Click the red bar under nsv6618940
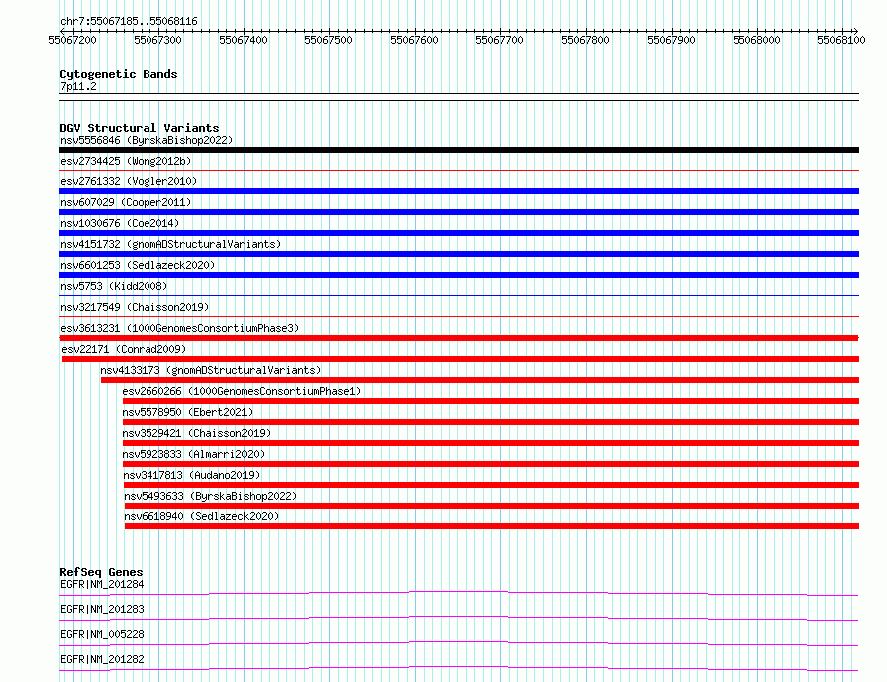This screenshot has width=887, height=682. (491, 526)
